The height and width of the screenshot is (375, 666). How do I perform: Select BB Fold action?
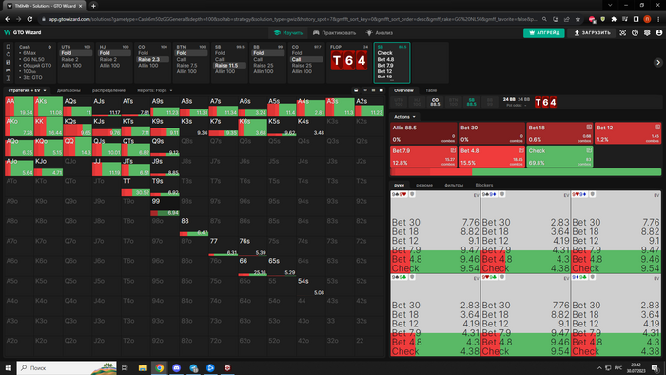268,53
